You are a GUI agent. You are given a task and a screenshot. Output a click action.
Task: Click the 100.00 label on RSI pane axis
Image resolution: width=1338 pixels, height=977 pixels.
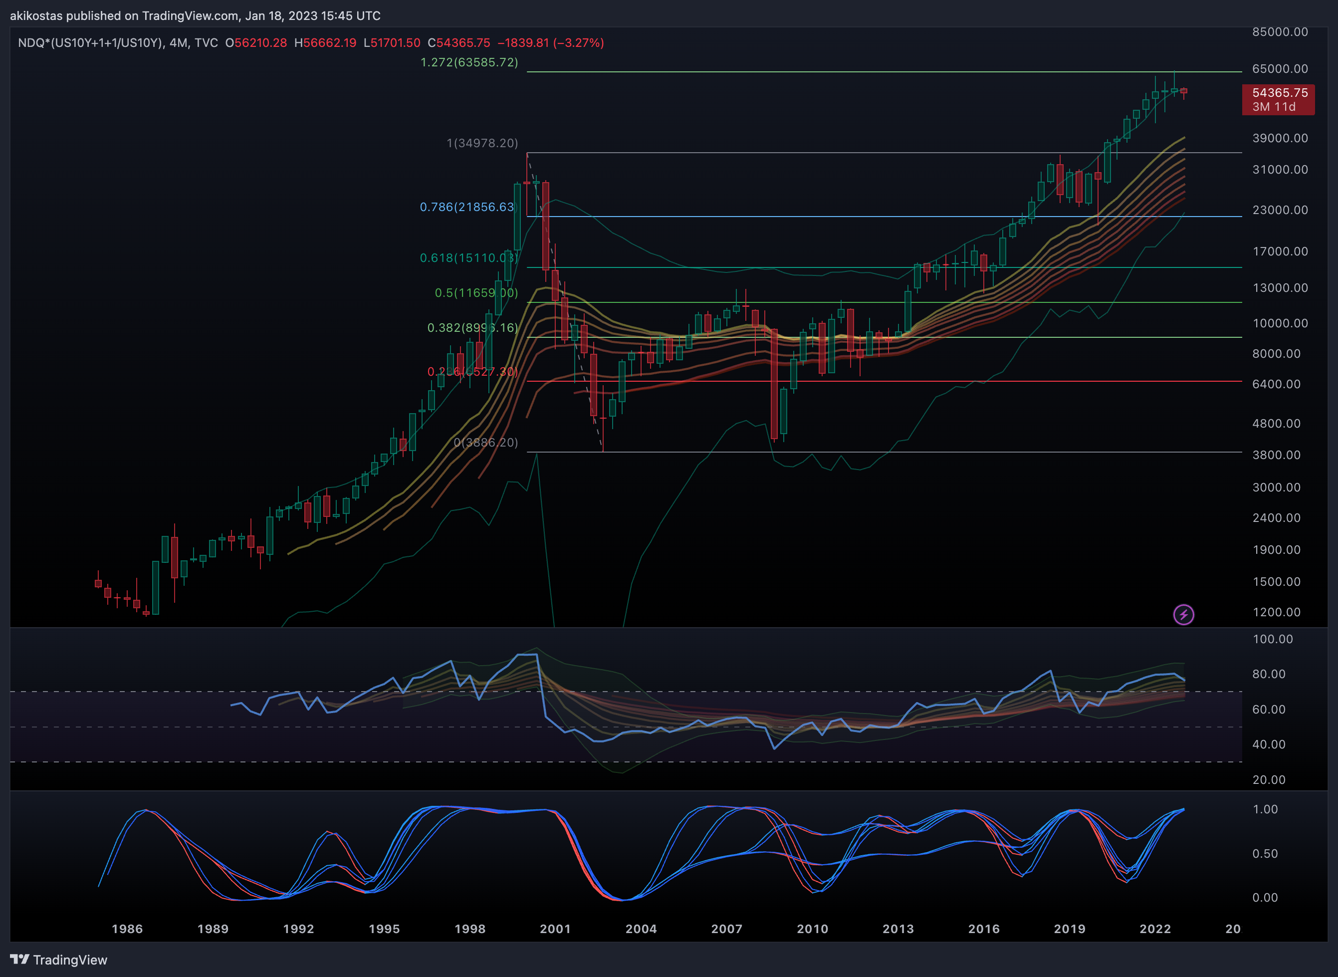(1273, 639)
